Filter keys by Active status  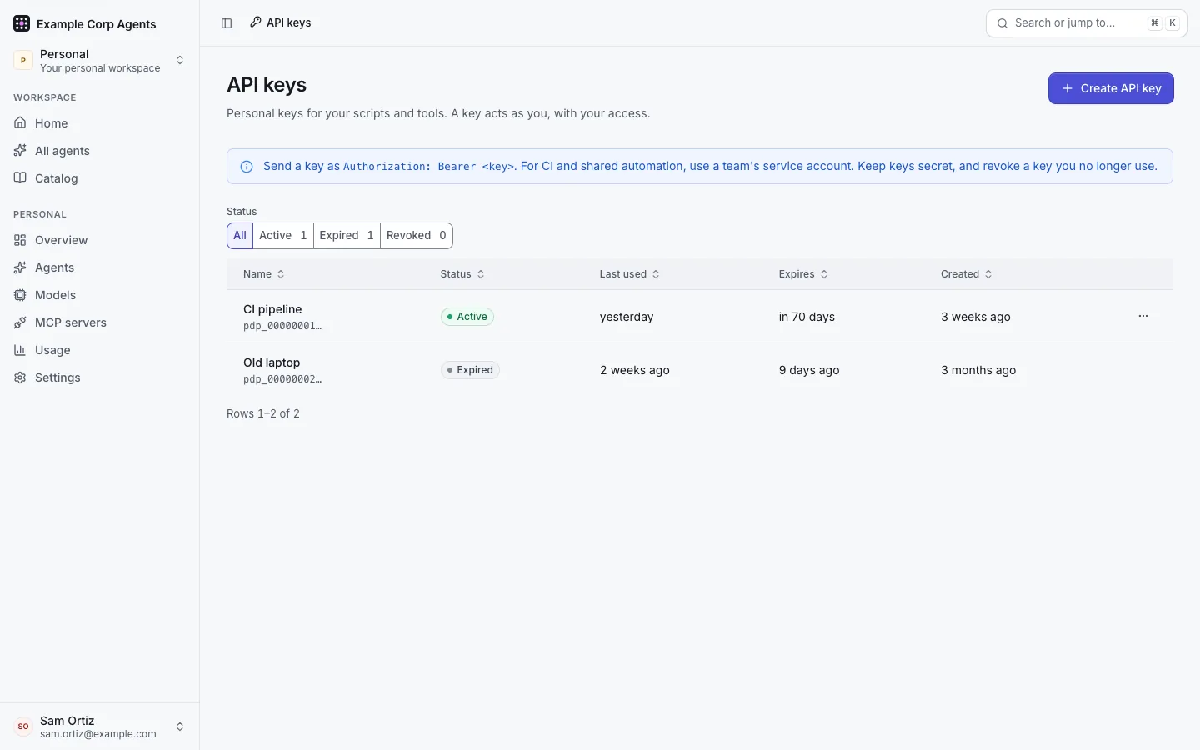click(283, 236)
